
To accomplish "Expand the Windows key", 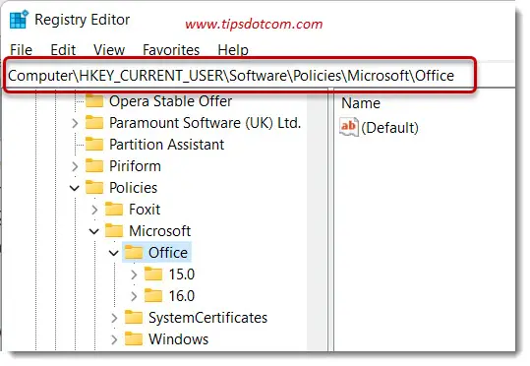I will [114, 339].
